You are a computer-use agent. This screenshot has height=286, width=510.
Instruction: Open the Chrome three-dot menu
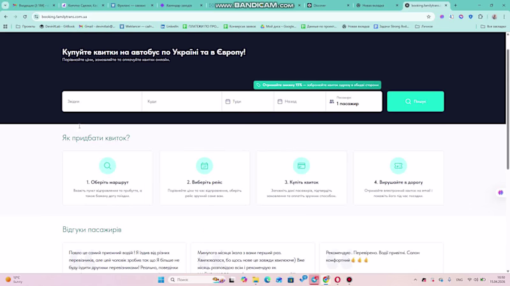pyautogui.click(x=504, y=17)
